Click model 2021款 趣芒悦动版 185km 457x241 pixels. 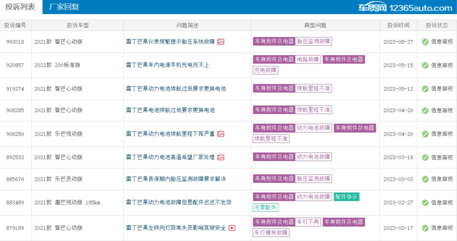click(x=67, y=202)
